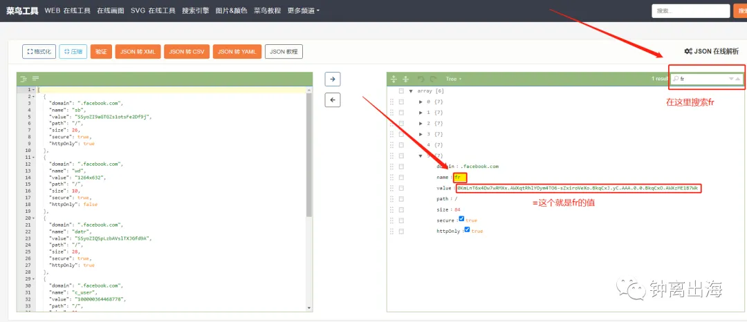Click the expand all fields icon
This screenshot has width=747, height=322.
394,79
